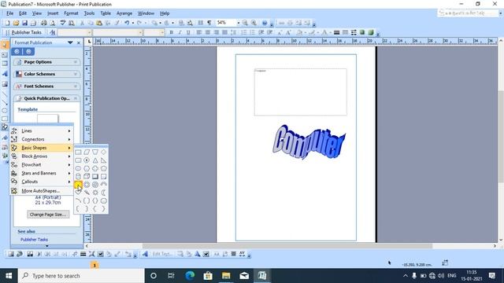Image resolution: width=504 pixels, height=283 pixels.
Task: Select the parallelogram shape in Basic Shapes
Action: click(87, 152)
